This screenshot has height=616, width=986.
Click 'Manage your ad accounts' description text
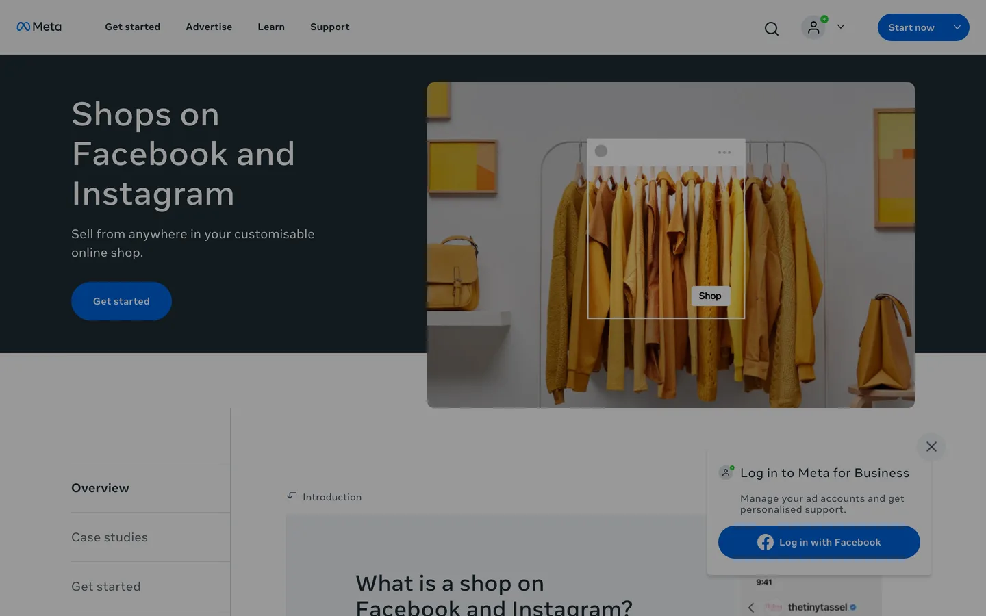(822, 504)
